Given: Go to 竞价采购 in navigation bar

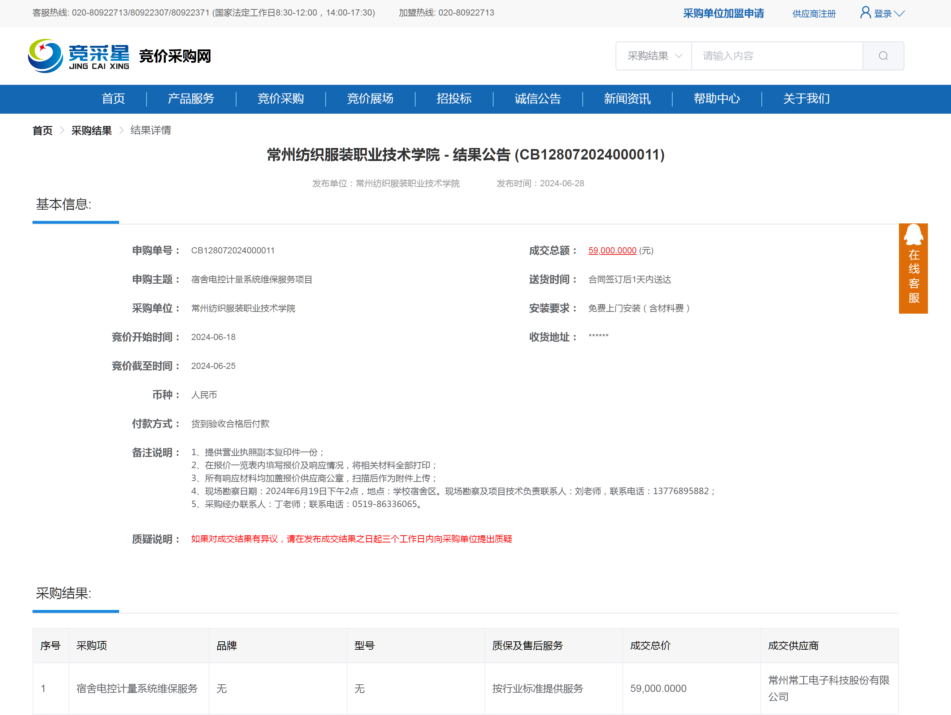Looking at the screenshot, I should [280, 99].
